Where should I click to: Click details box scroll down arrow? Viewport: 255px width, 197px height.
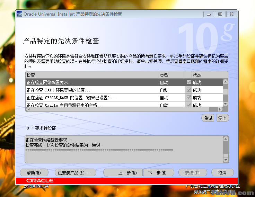[226, 160]
